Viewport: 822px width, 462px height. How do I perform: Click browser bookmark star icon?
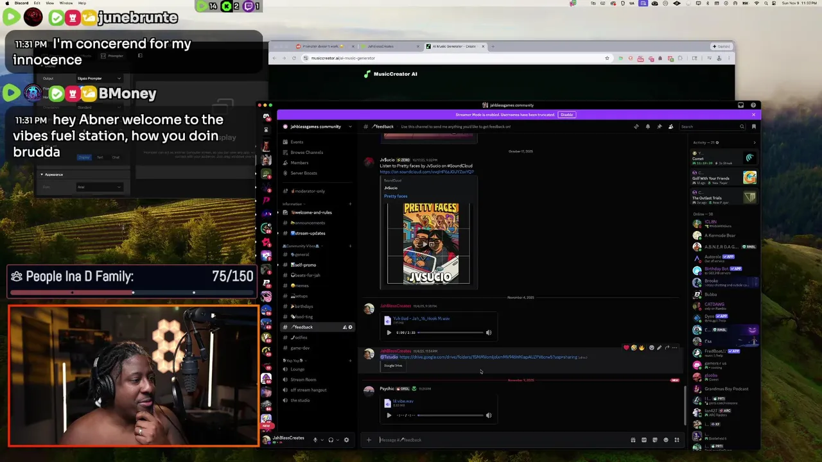click(x=607, y=58)
